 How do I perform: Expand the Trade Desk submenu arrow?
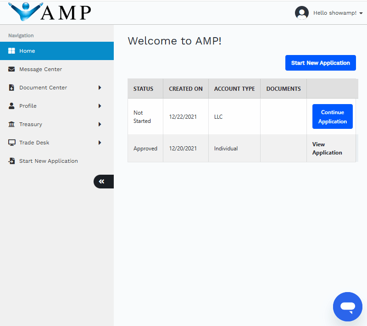tap(100, 143)
